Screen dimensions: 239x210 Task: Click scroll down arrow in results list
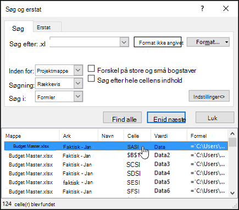click(x=232, y=193)
